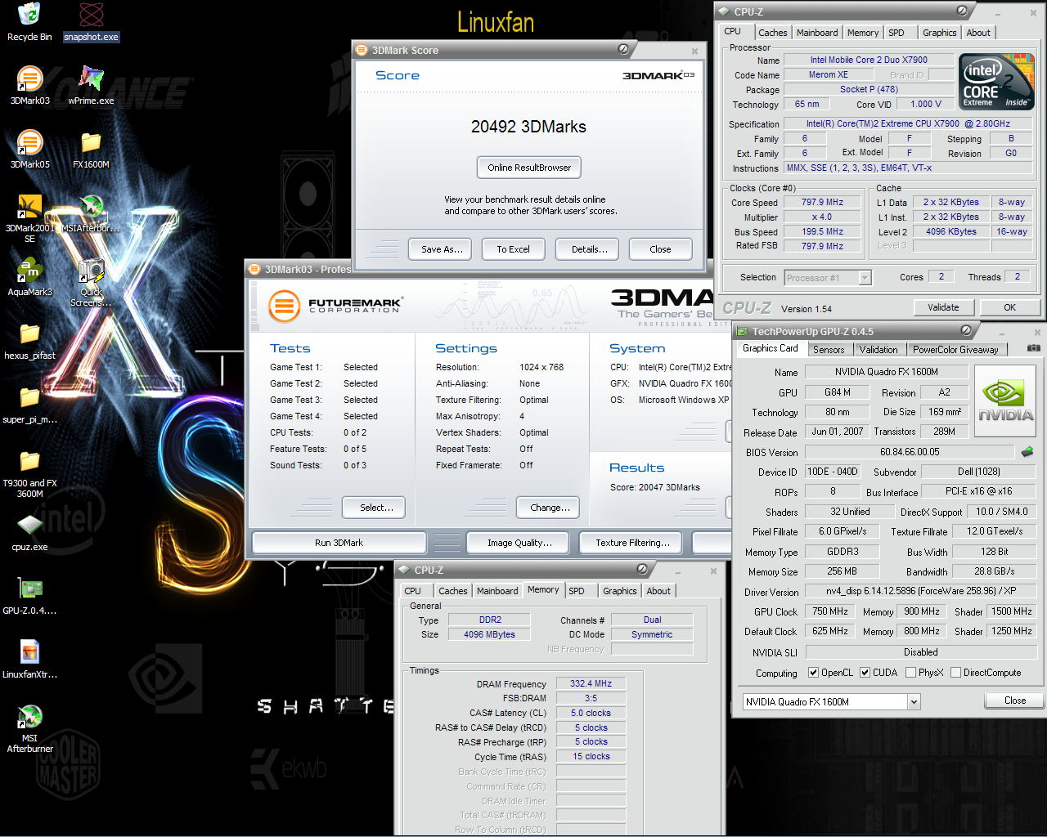Open the SPD tab in top CPU-Z window
The image size is (1047, 837).
tap(896, 33)
